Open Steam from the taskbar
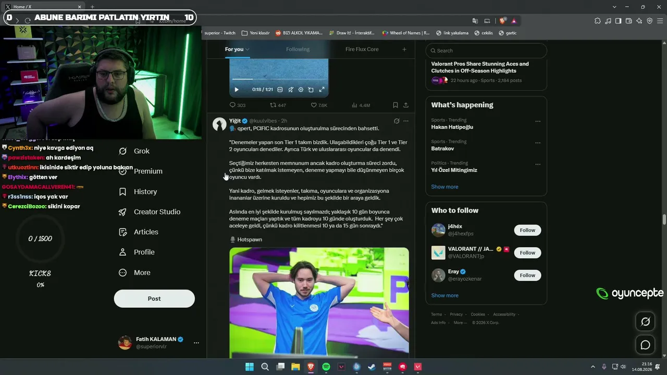Image resolution: width=667 pixels, height=375 pixels. (x=372, y=367)
